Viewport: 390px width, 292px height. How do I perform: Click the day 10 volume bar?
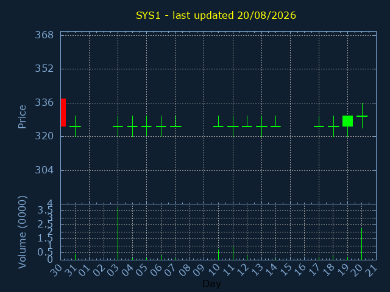coord(218,255)
